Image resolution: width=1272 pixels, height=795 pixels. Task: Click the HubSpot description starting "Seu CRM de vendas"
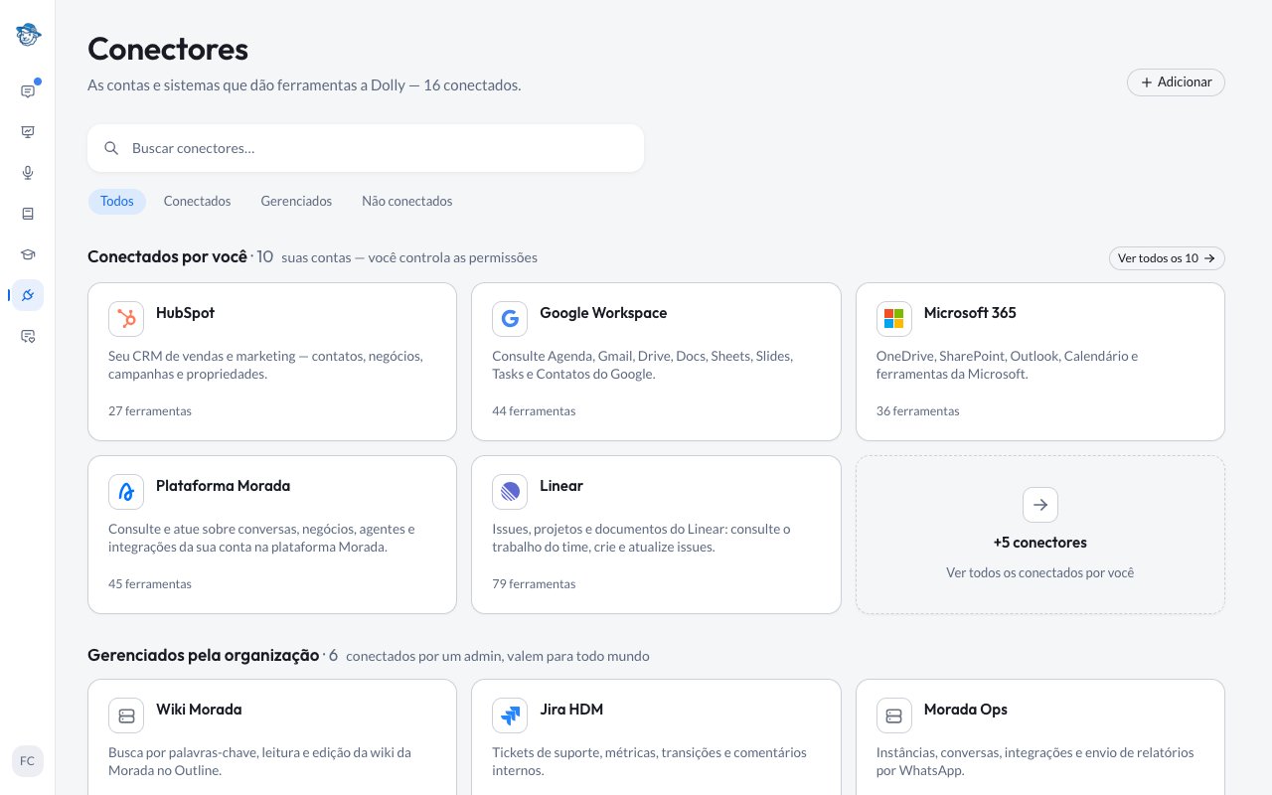265,365
